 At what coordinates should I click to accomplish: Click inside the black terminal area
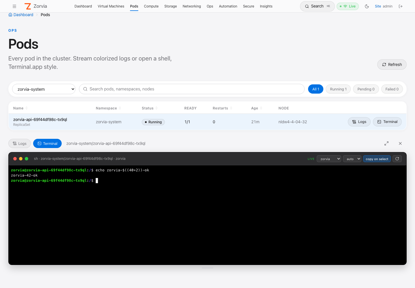point(207,215)
